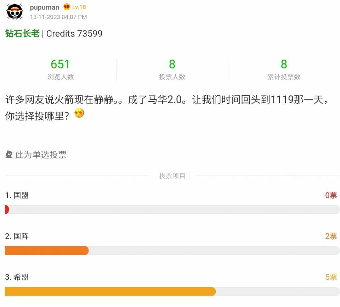Open the pupuman username link
Viewport: 340px width, 307px height.
pyautogui.click(x=45, y=7)
